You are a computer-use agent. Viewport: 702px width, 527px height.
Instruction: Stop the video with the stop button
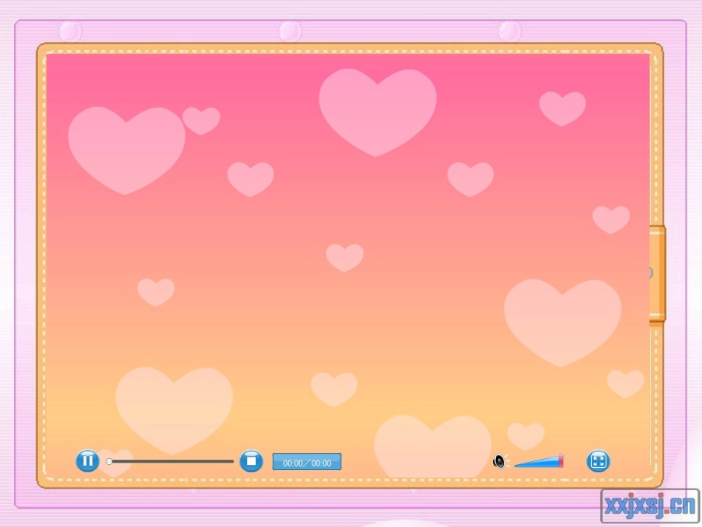251,460
